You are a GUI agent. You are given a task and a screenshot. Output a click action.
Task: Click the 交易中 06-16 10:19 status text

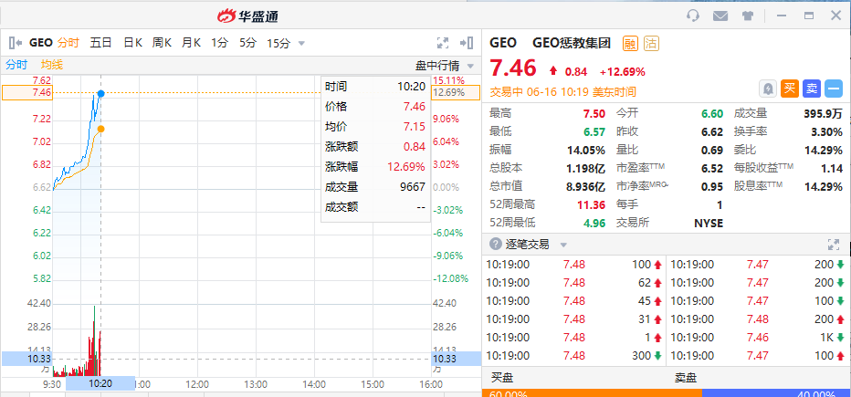(562, 91)
